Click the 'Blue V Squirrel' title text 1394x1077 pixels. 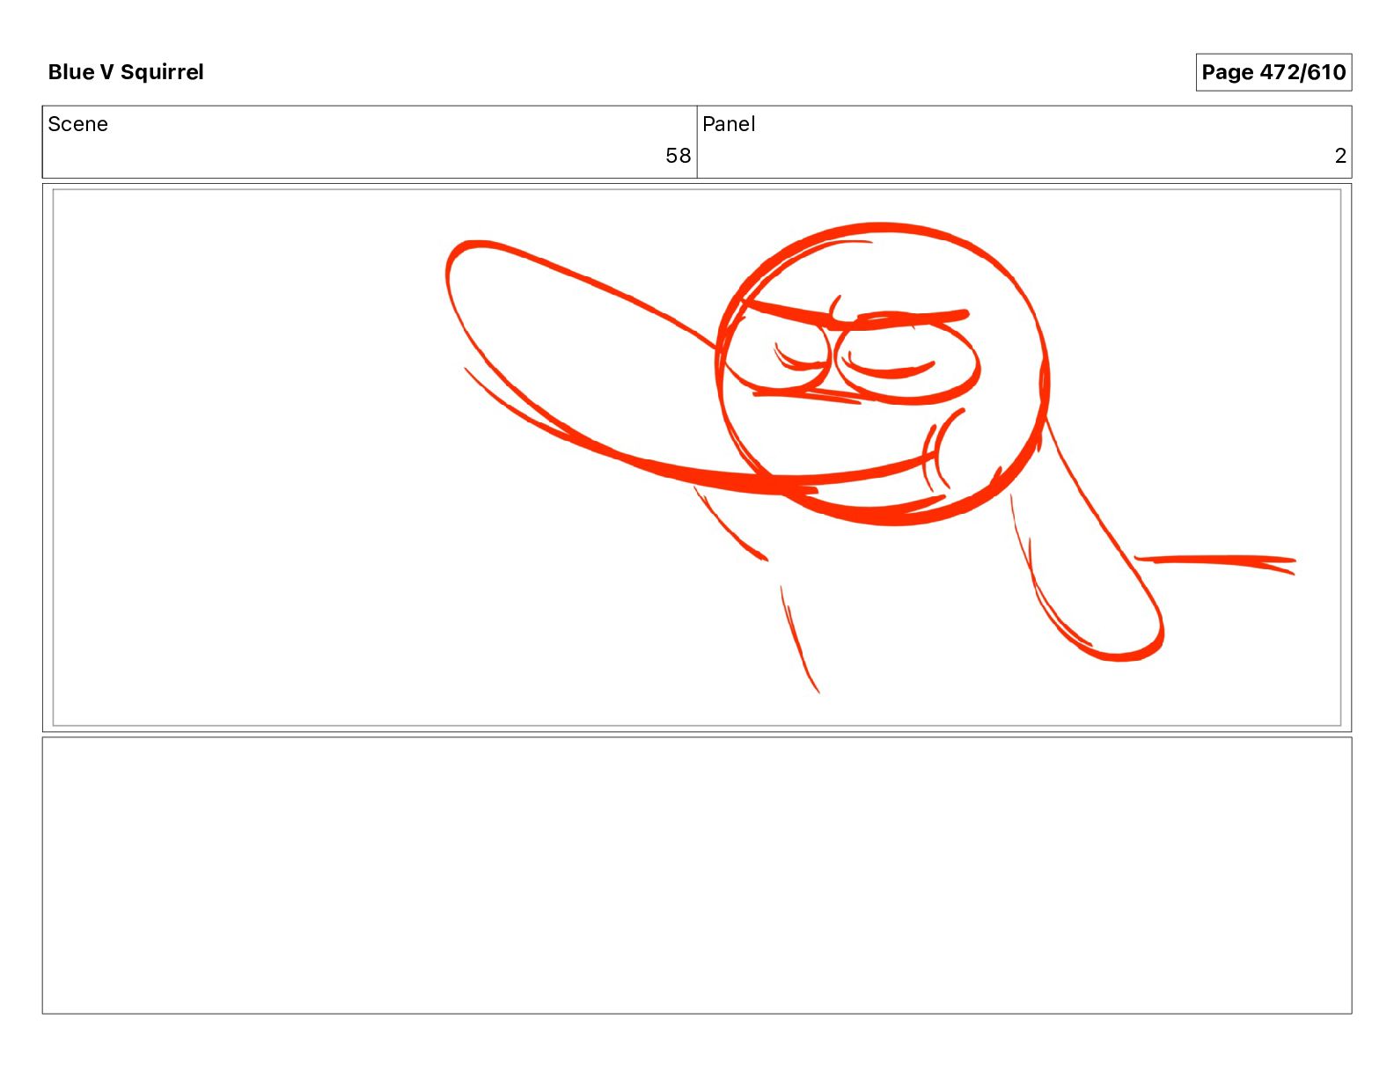pyautogui.click(x=126, y=72)
